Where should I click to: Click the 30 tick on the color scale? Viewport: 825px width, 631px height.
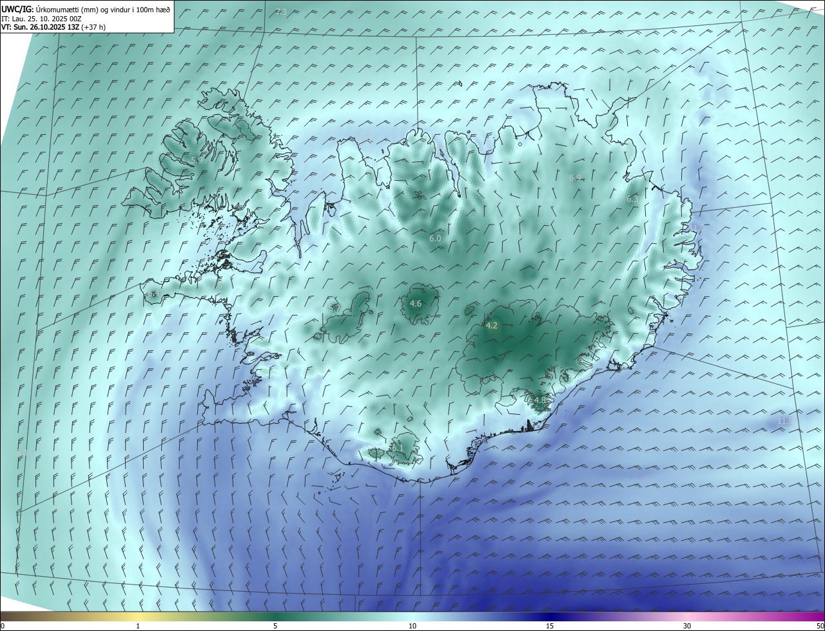[687, 626]
